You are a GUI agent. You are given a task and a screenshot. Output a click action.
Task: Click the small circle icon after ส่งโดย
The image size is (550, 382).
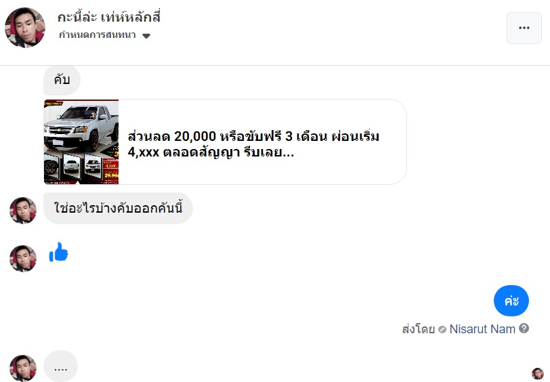coord(442,329)
